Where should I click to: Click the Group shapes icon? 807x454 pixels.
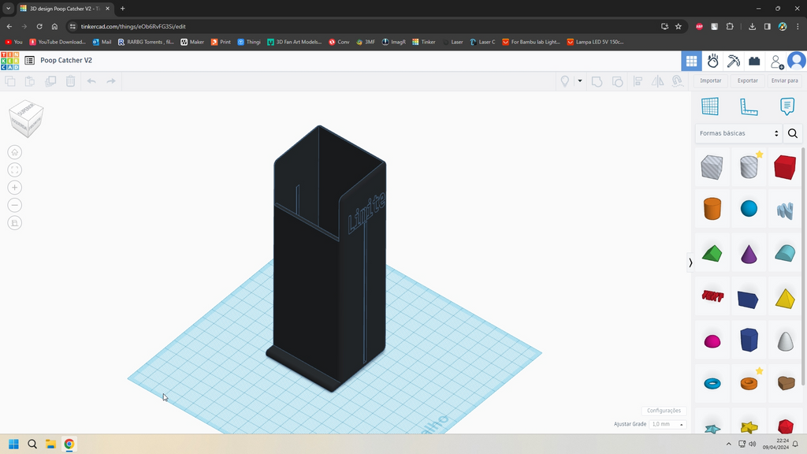point(597,81)
